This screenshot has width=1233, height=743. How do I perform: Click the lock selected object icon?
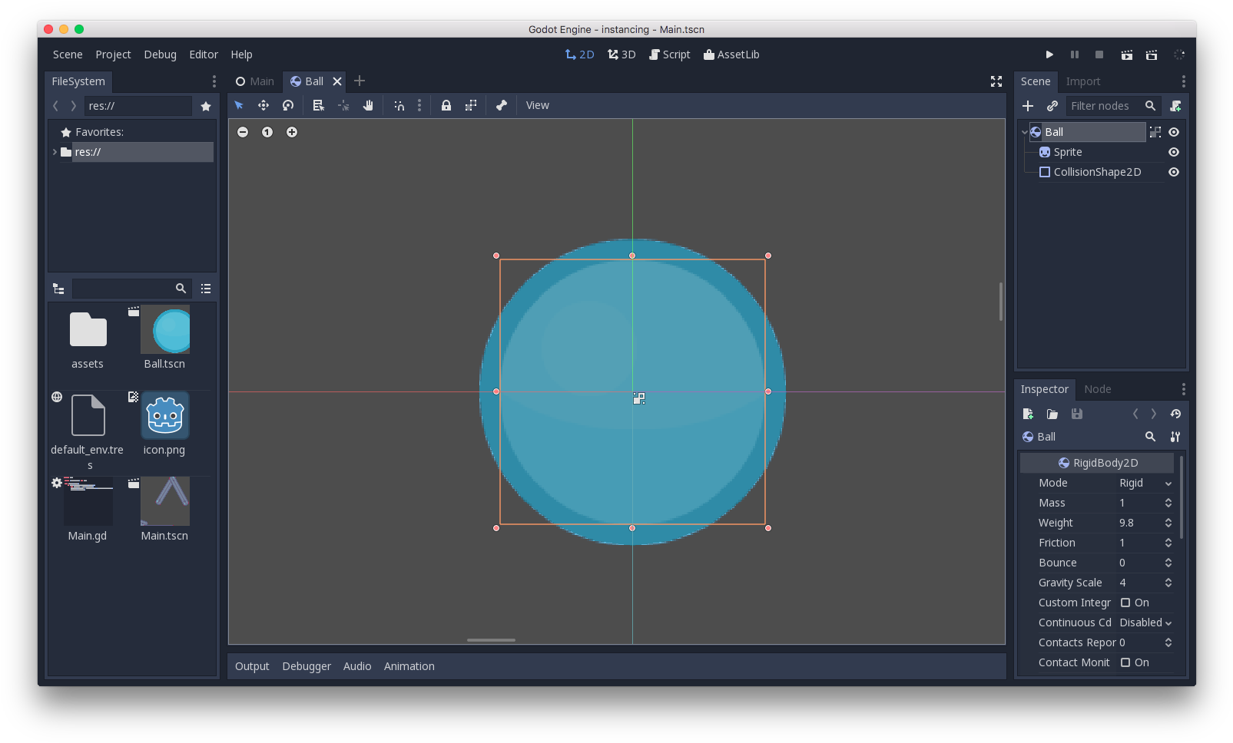point(446,105)
